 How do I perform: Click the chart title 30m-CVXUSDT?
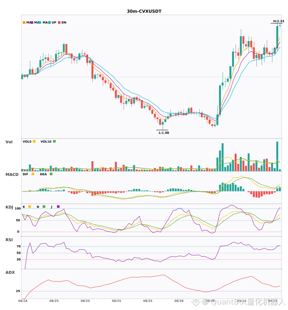click(x=144, y=11)
